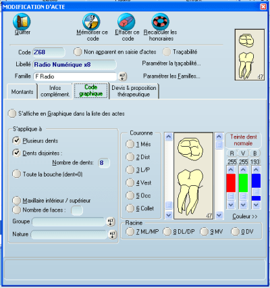
Task: Click the blue slider down arrow
Action: point(256,205)
